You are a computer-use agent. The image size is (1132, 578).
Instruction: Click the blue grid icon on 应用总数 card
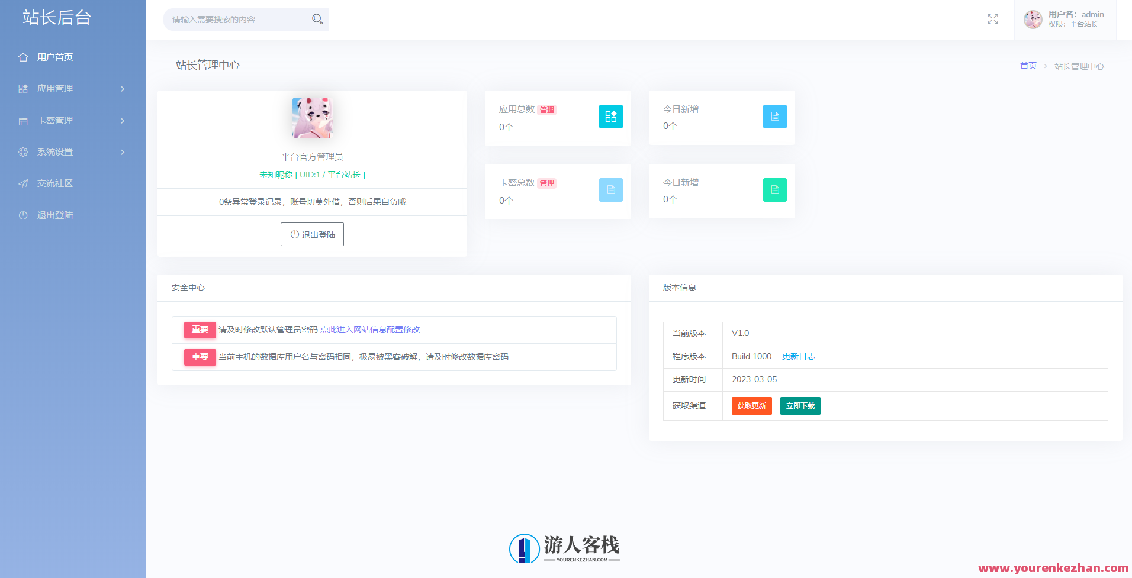610,117
